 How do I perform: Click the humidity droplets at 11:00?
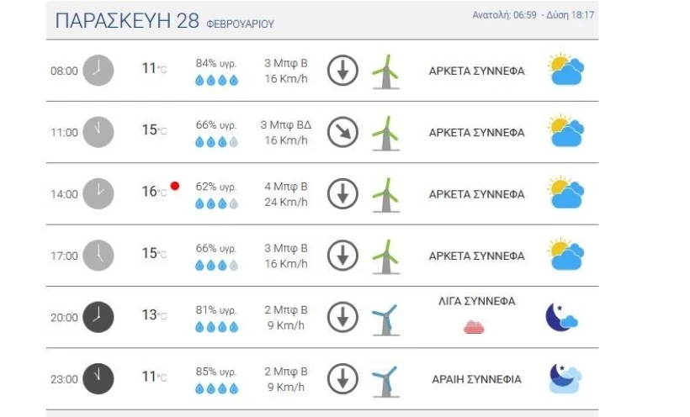coord(216,142)
